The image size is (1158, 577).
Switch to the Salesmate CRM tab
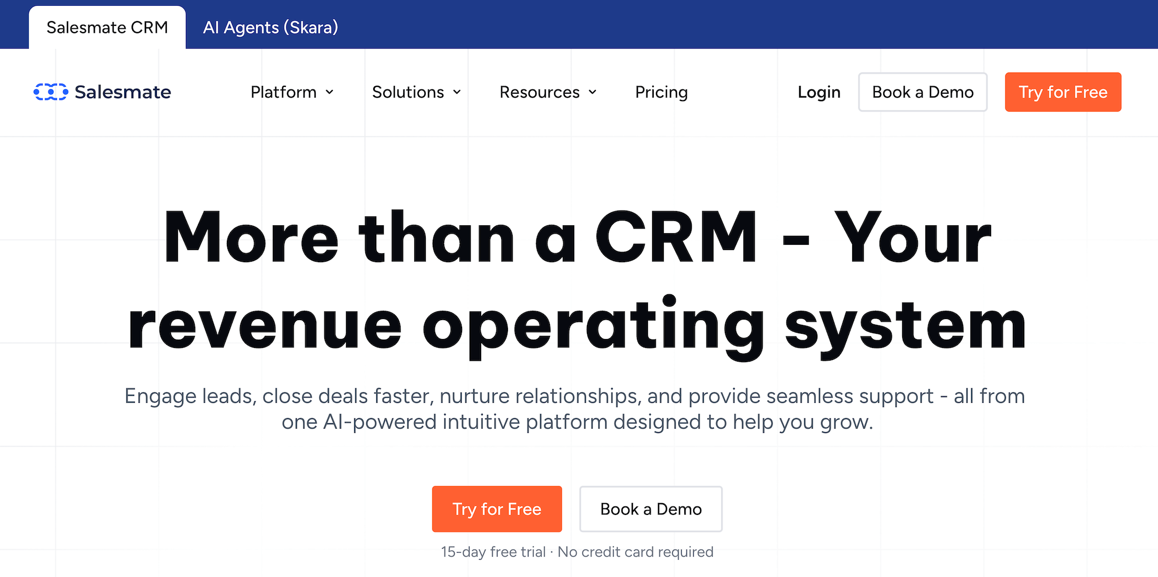pos(107,27)
